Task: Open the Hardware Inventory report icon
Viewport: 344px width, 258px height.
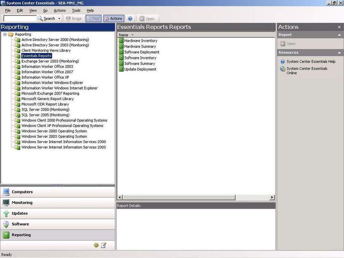Action: pos(121,41)
